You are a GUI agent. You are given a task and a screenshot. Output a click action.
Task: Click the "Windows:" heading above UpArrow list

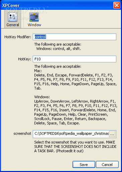point(42,97)
